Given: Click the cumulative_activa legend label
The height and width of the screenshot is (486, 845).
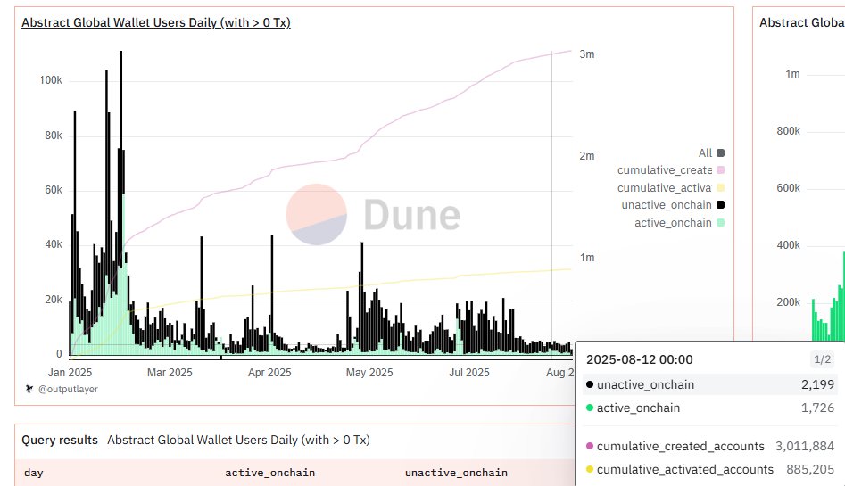Looking at the screenshot, I should [x=665, y=188].
